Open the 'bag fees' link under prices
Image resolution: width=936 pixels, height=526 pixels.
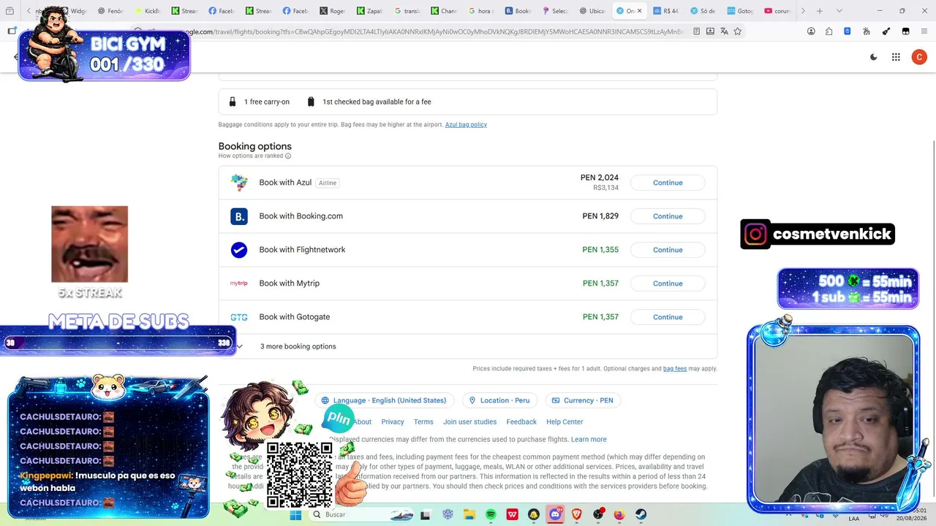pos(675,369)
